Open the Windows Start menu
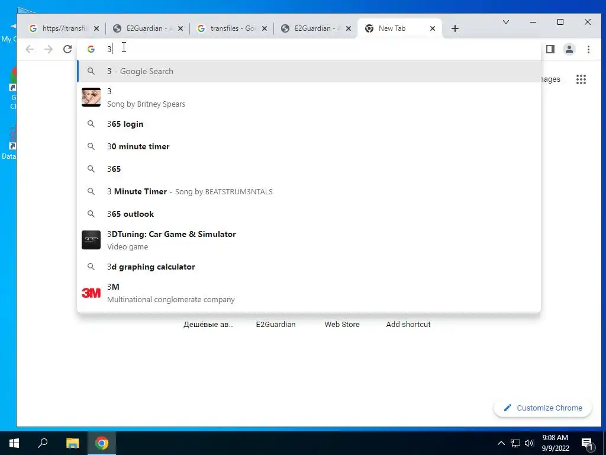The width and height of the screenshot is (606, 455). point(14,443)
